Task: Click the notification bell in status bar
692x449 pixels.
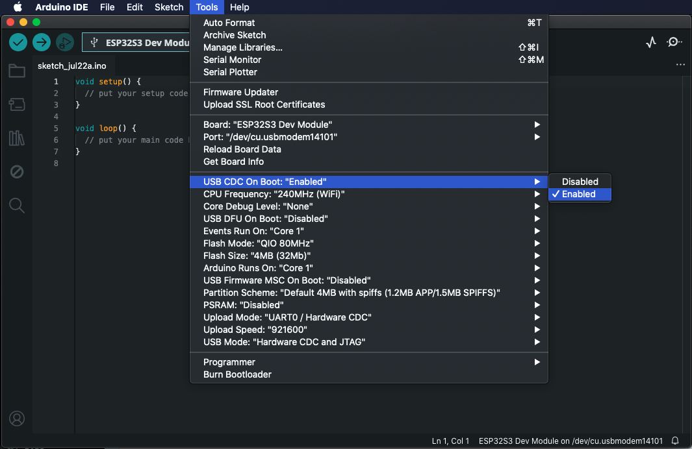Action: [675, 441]
